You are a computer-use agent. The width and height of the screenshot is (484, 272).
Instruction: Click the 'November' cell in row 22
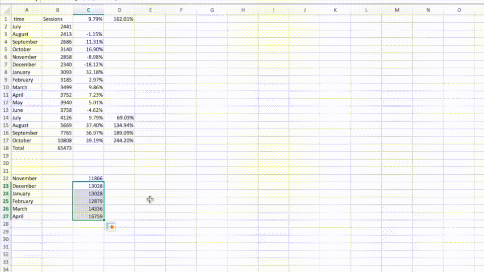(x=27, y=178)
